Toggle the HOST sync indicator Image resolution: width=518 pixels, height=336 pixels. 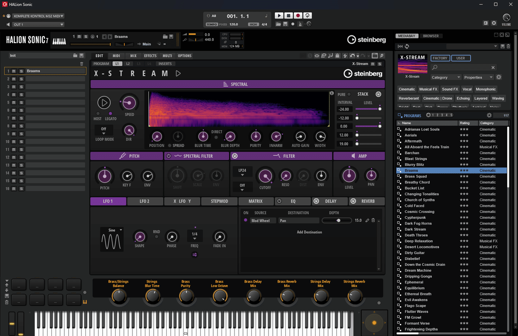(x=97, y=113)
